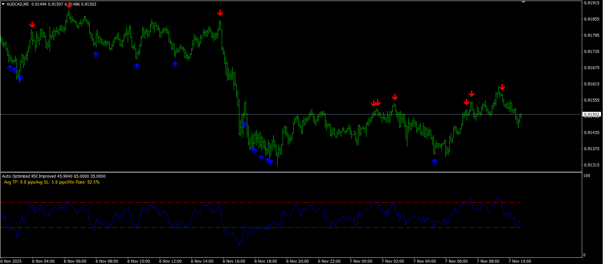
Task: Click the '6 Nov 08:00' time label
Action: (x=107, y=261)
